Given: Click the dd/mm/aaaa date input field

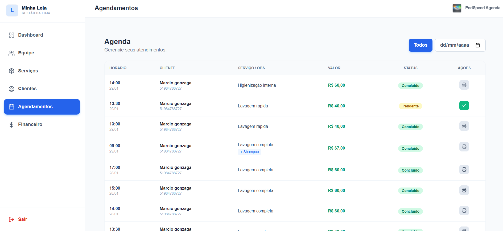Looking at the screenshot, I should [x=454, y=45].
